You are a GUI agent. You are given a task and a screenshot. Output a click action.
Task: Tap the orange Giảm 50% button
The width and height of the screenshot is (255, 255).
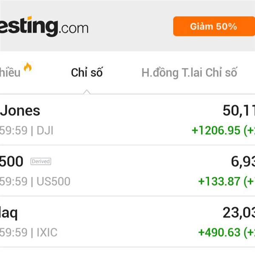tap(213, 26)
